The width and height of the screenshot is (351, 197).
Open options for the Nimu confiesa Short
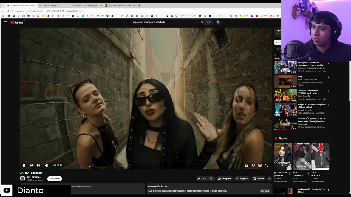308,173
